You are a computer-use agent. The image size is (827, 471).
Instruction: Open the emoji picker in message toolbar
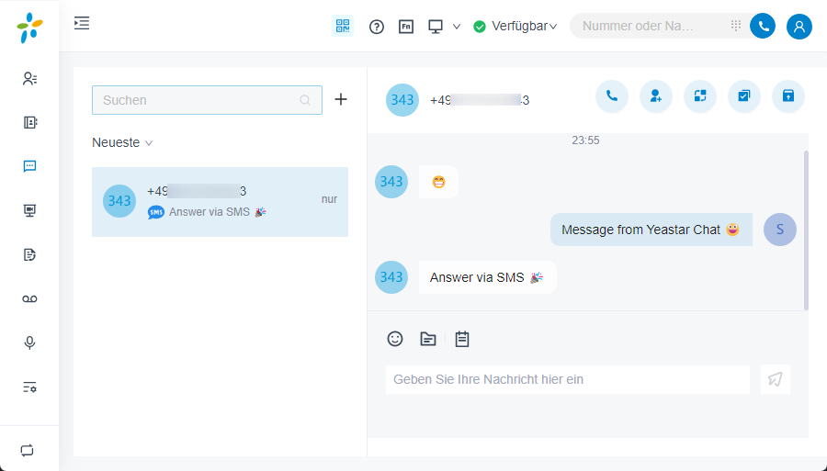pos(395,339)
